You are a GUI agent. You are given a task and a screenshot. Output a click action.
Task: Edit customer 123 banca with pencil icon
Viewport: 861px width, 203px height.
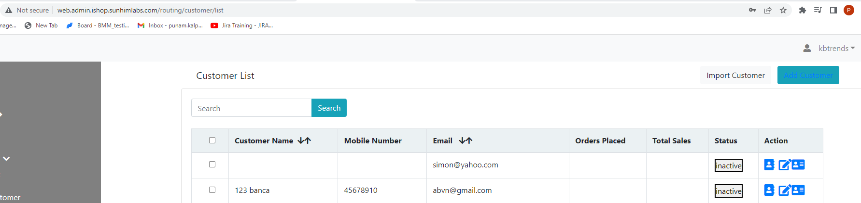[x=784, y=190]
